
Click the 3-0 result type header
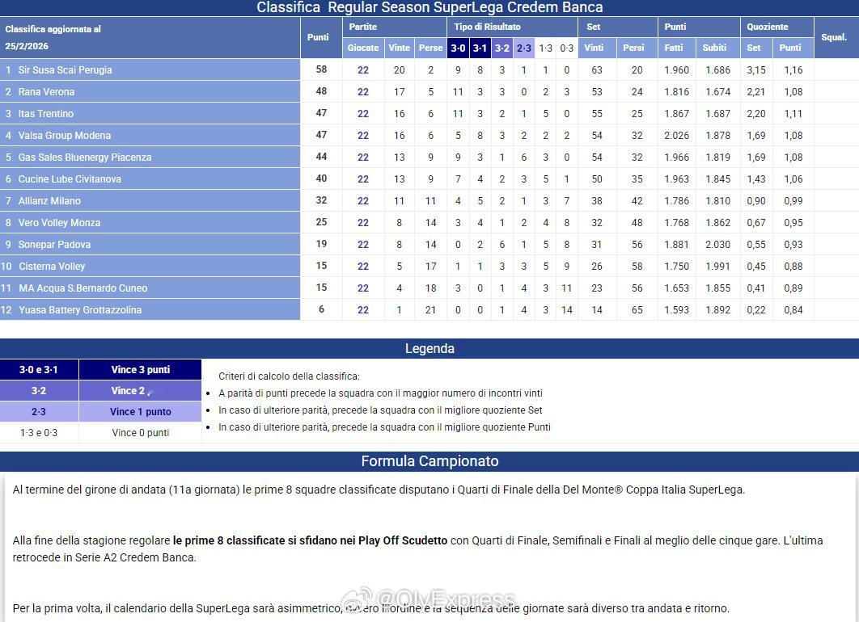click(458, 48)
